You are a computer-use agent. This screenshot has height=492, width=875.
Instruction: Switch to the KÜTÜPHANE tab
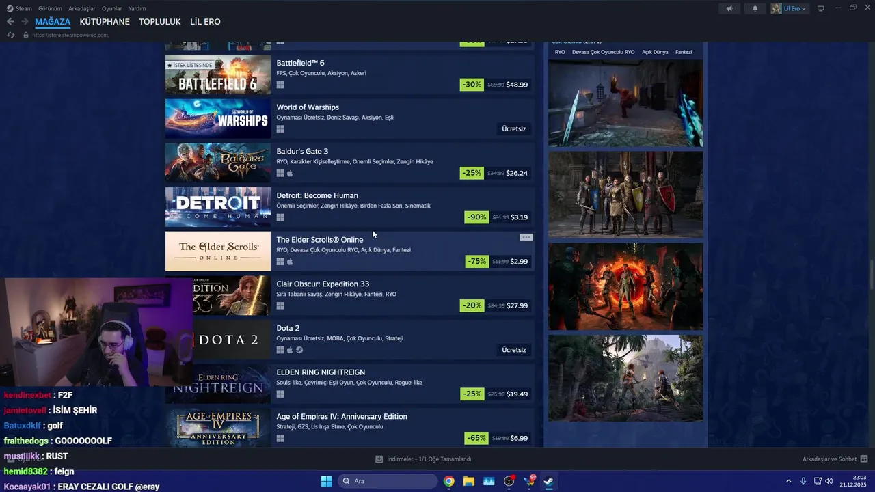(x=105, y=22)
